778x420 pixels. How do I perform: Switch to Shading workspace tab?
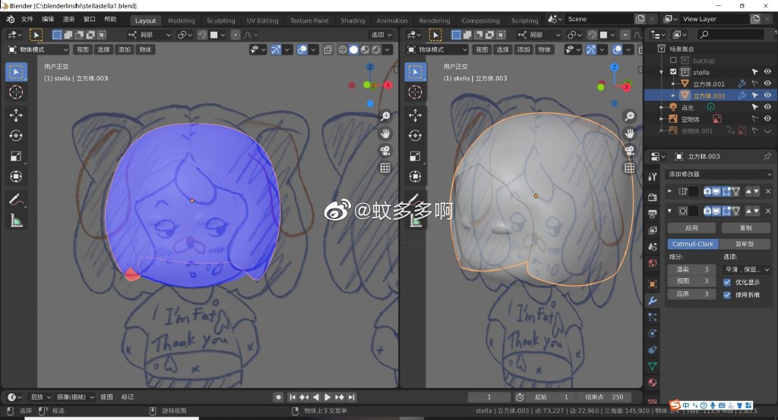click(x=353, y=20)
